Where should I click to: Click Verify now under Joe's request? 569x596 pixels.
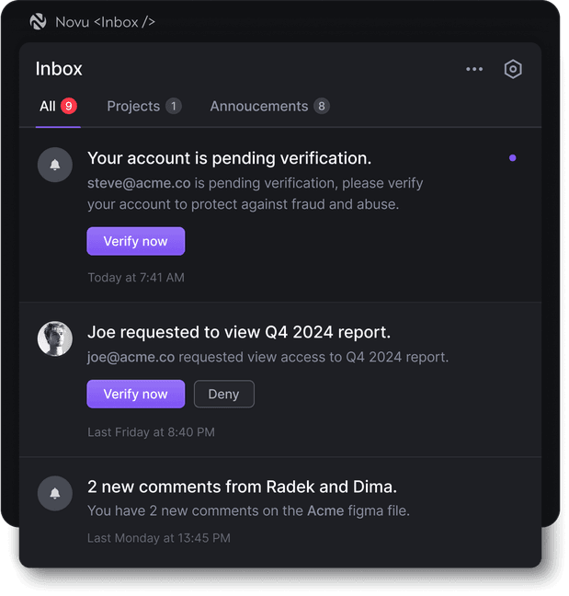pos(136,394)
